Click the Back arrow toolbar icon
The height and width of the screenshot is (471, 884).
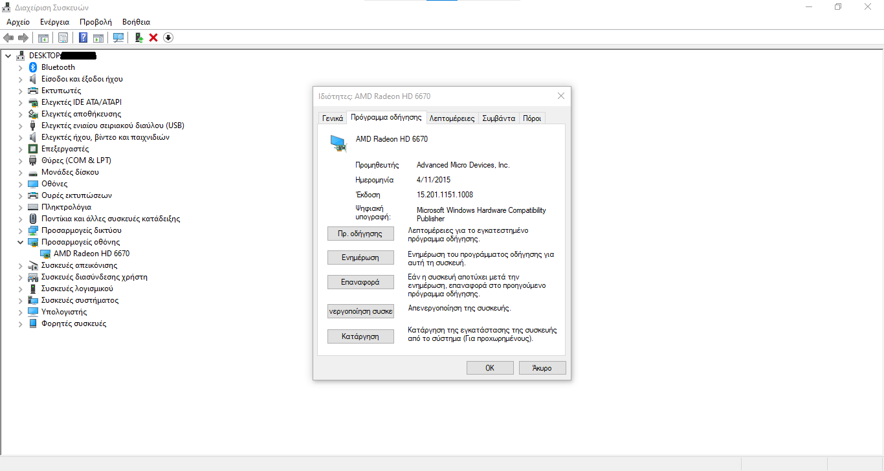pos(8,38)
